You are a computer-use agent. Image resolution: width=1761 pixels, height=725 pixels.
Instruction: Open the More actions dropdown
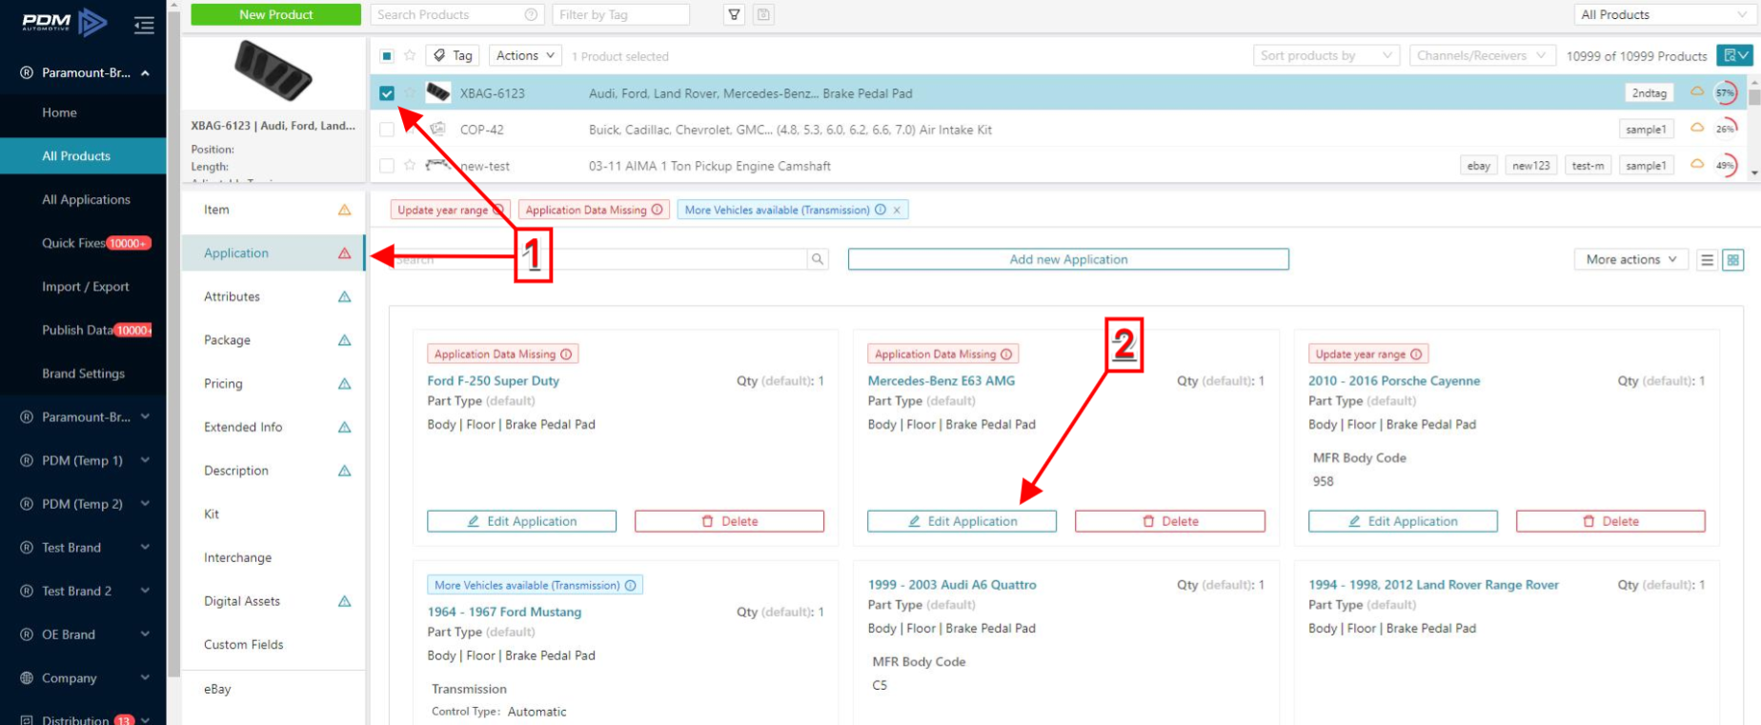[x=1631, y=259]
